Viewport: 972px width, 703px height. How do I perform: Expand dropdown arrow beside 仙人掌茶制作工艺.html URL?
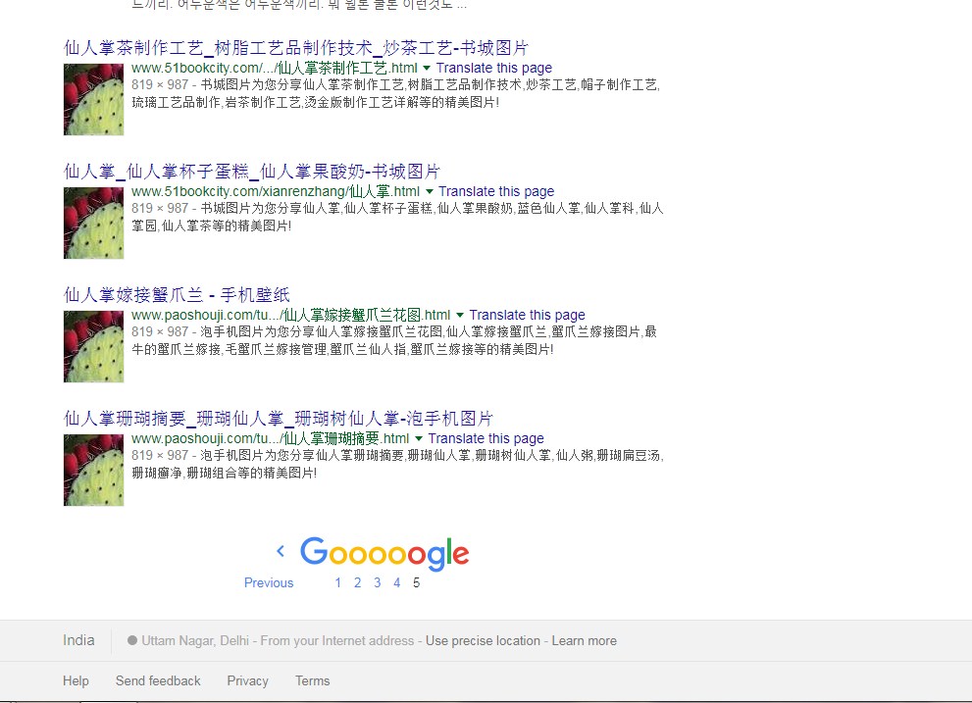click(427, 69)
